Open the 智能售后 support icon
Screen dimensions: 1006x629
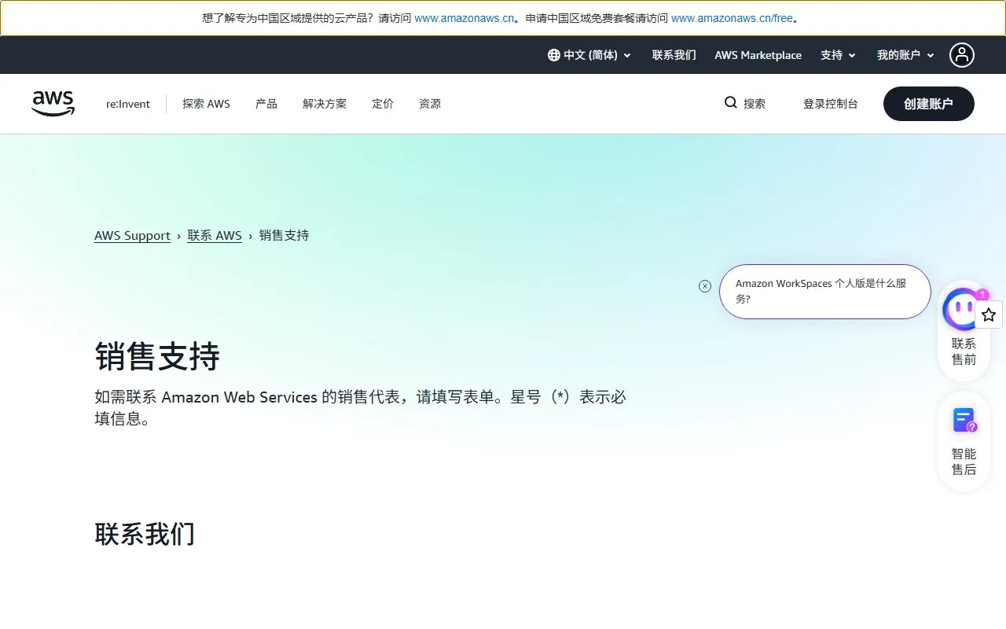963,420
